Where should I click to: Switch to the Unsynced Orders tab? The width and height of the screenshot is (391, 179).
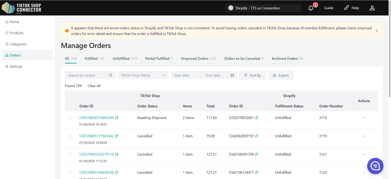click(198, 59)
